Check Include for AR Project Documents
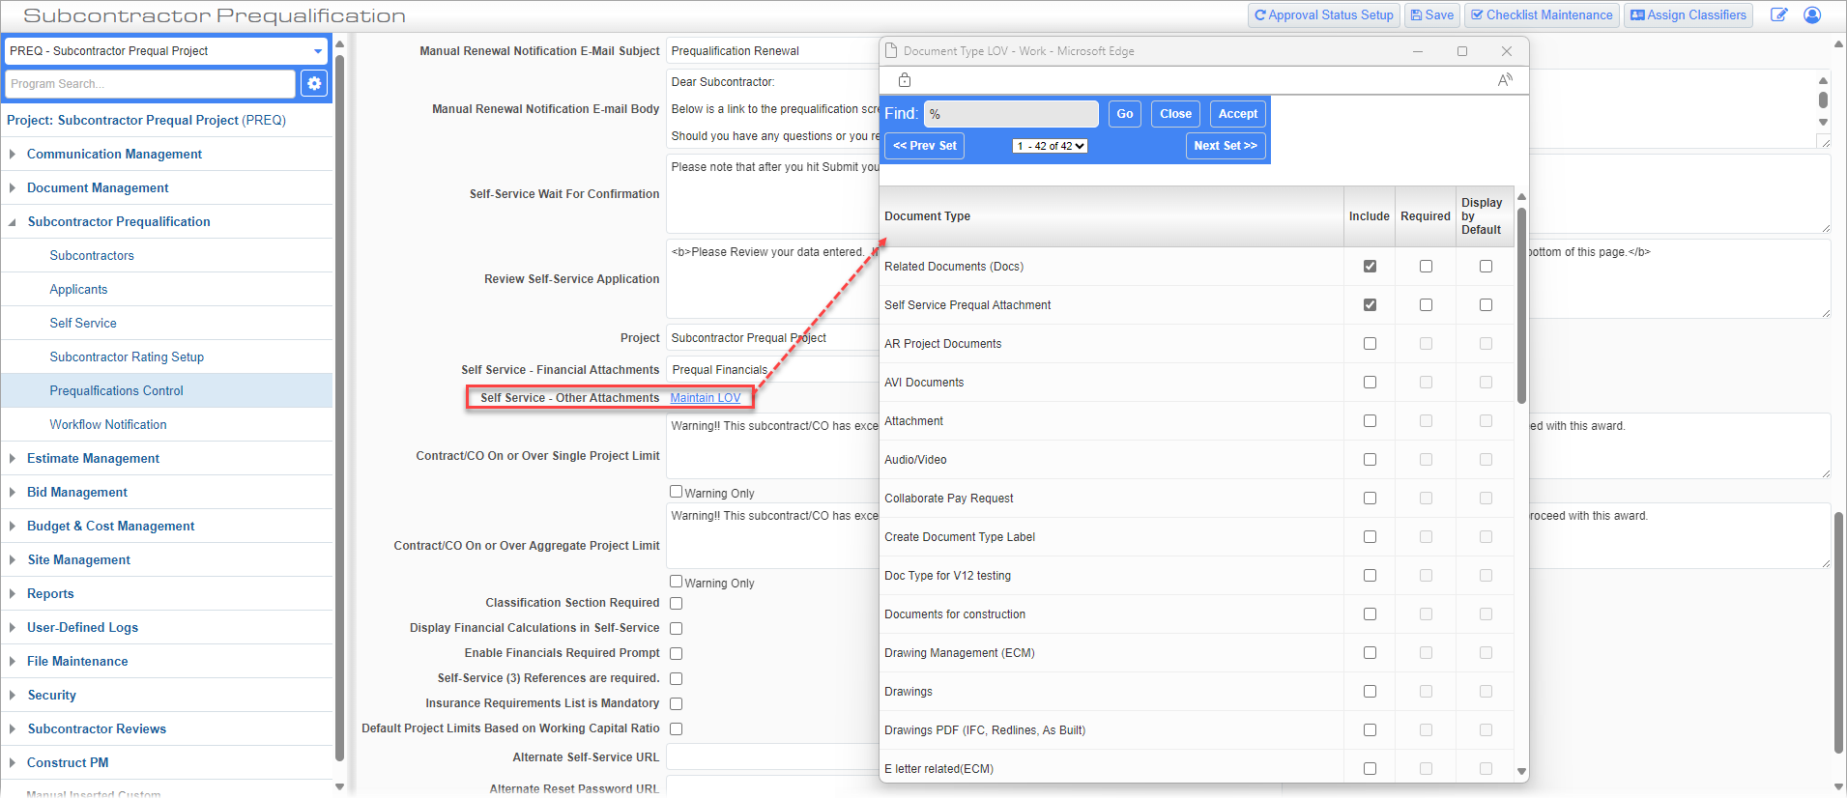 1370,344
